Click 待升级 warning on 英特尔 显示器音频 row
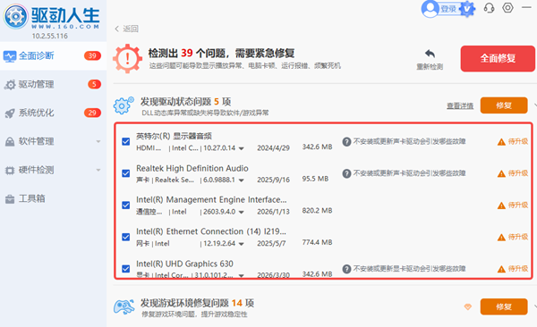Image resolution: width=537 pixels, height=327 pixels. coord(512,141)
